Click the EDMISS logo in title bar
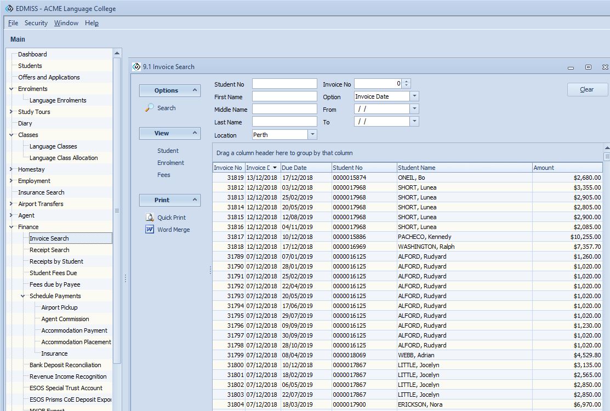610x411 pixels. (9, 9)
